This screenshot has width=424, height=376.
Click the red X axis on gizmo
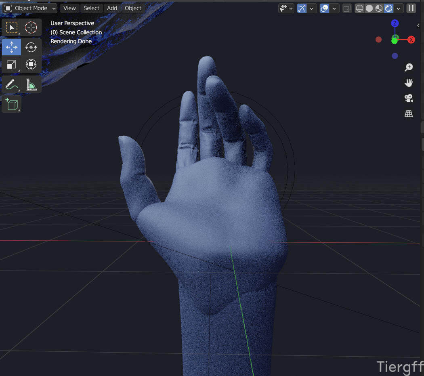click(411, 40)
